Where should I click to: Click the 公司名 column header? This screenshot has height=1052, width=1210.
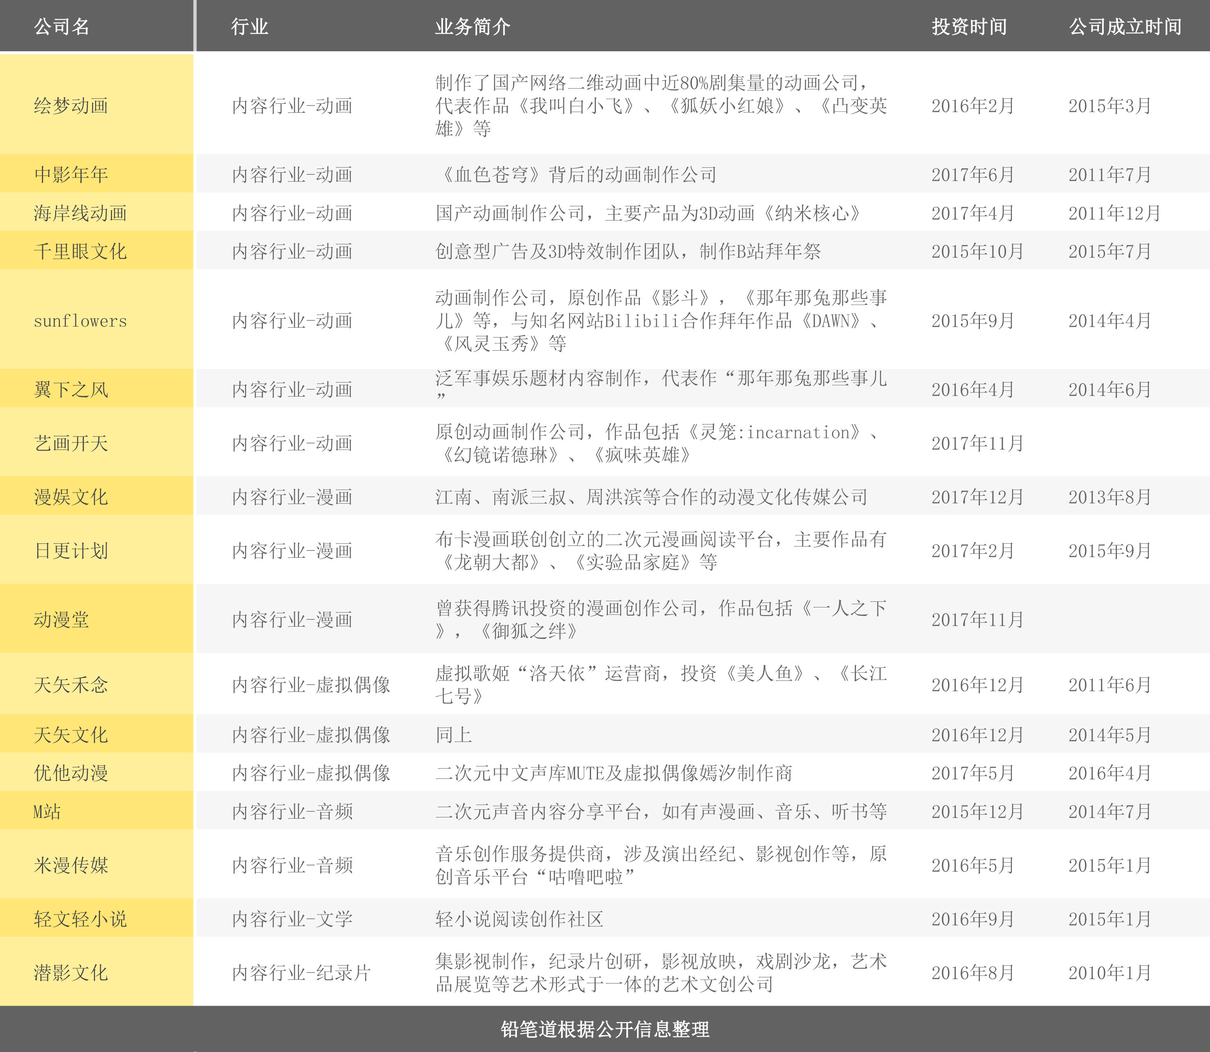click(x=62, y=26)
